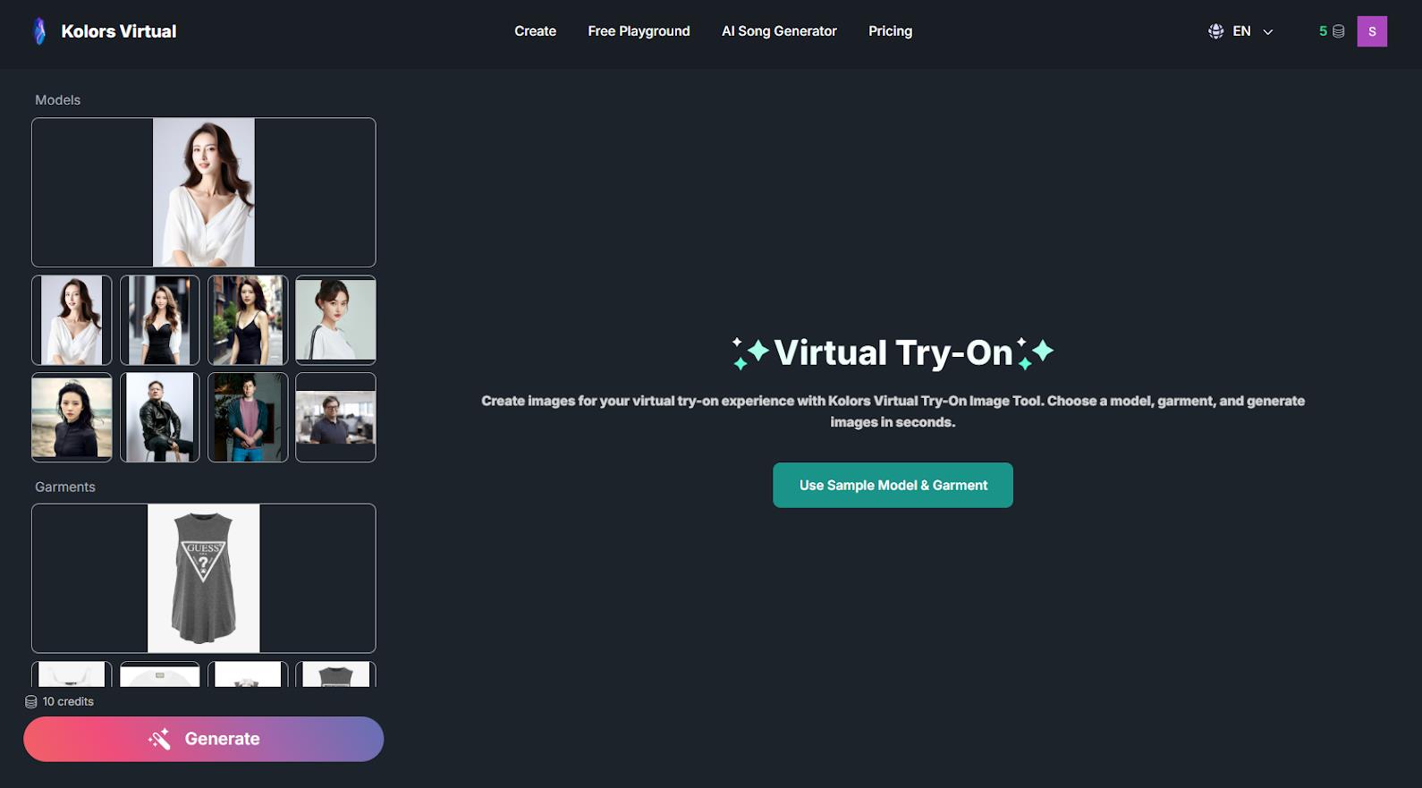
Task: Select short-haired model in white tee
Action: pos(335,320)
